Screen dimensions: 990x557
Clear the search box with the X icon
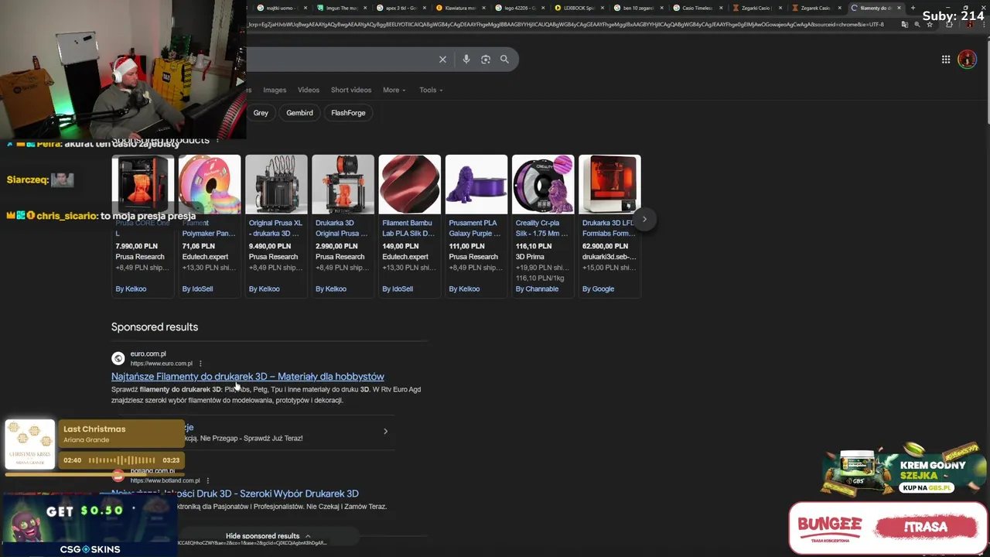tap(442, 60)
